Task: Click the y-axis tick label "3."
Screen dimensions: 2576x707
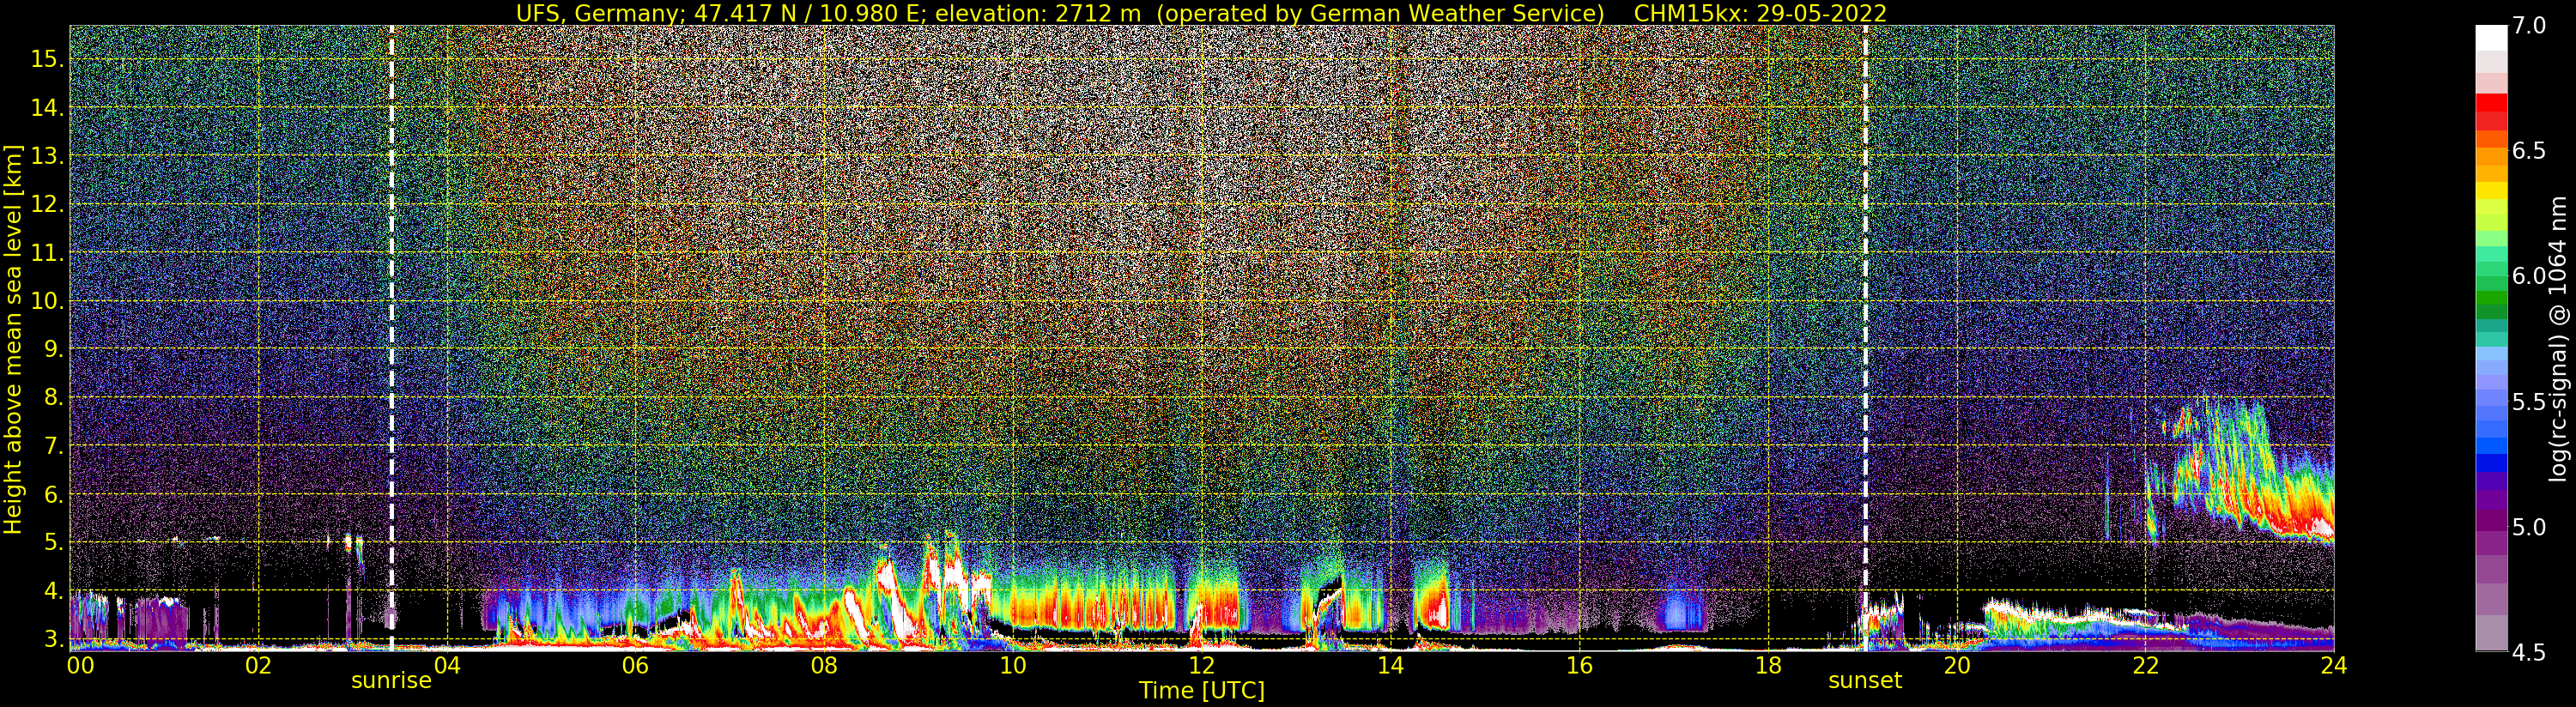Action: point(54,638)
